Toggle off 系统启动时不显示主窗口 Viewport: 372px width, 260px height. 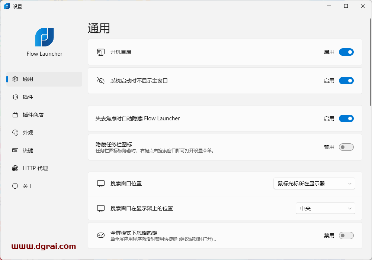(x=346, y=81)
